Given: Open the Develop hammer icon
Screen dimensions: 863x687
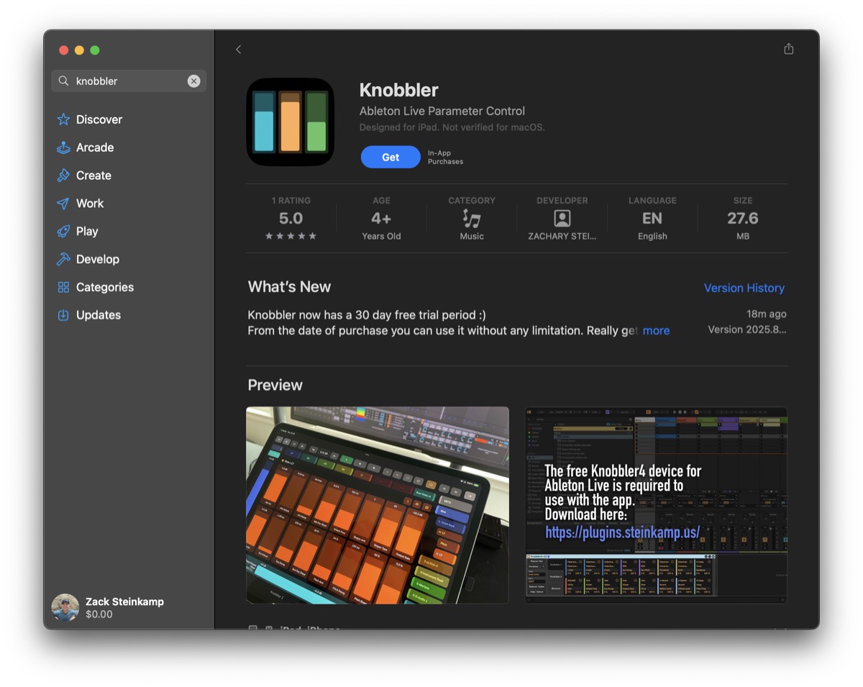Looking at the screenshot, I should tap(63, 259).
